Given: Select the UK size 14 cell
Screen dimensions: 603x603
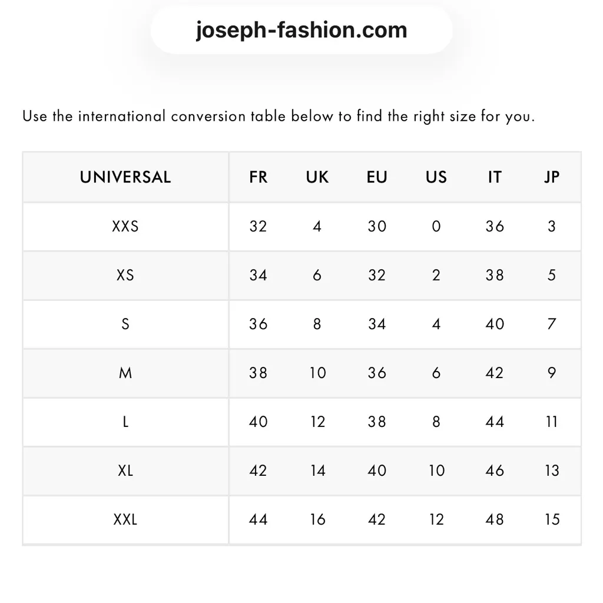Looking at the screenshot, I should 317,471.
